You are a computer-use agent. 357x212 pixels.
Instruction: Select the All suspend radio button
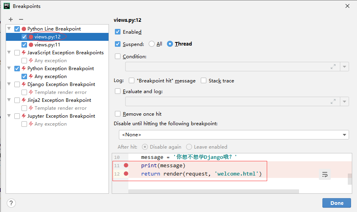tap(151, 44)
